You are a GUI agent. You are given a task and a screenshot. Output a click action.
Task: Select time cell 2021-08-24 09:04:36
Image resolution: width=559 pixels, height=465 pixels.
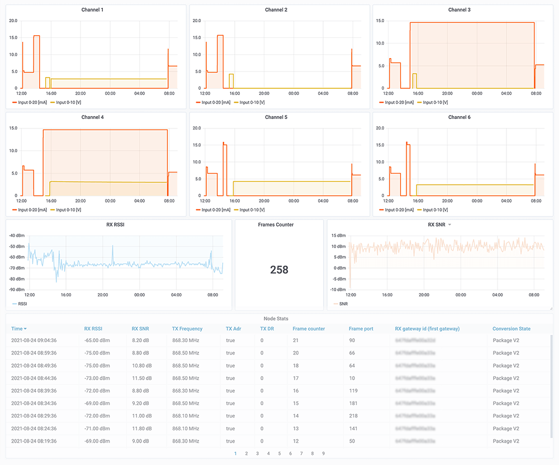[x=34, y=341]
